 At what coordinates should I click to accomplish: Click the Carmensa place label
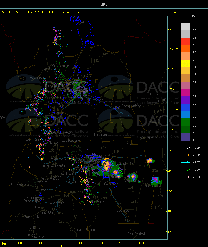tap(111, 184)
